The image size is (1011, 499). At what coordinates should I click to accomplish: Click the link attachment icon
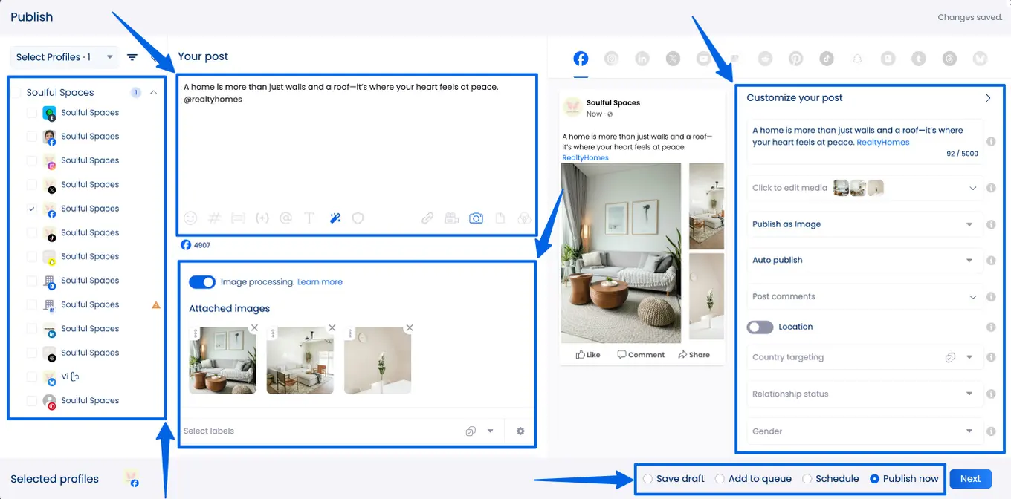(427, 218)
